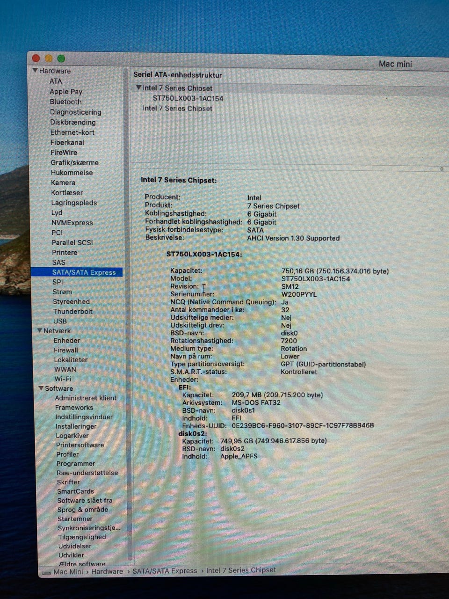
Task: Select Styreenhed in the sidebar
Action: click(x=71, y=302)
